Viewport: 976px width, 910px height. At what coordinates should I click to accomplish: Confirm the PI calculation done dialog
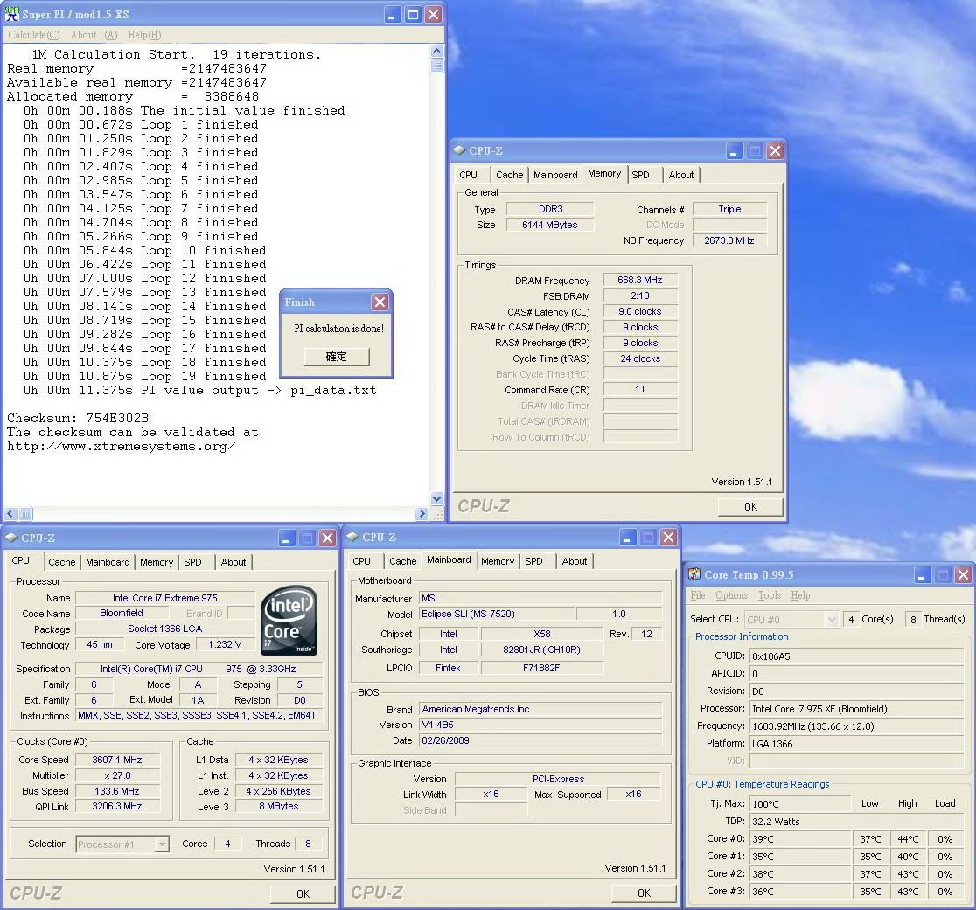tap(336, 357)
